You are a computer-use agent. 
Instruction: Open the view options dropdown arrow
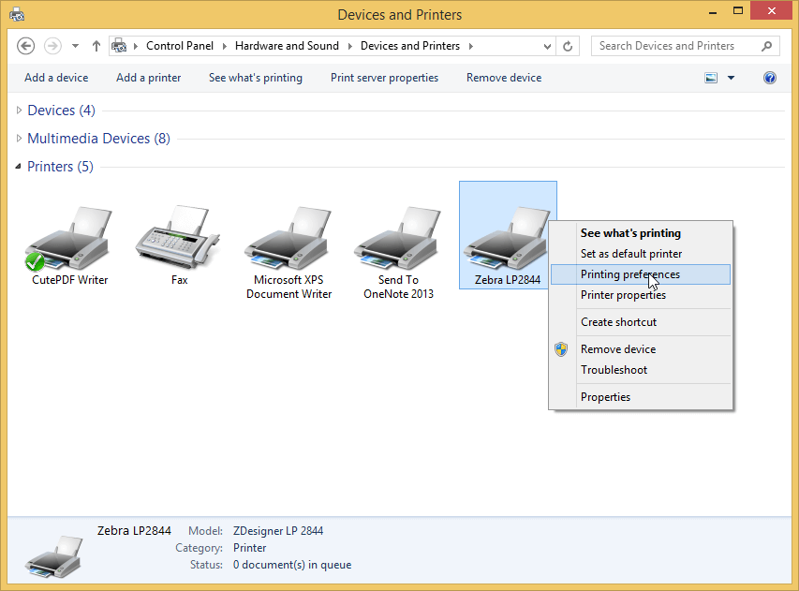point(732,78)
